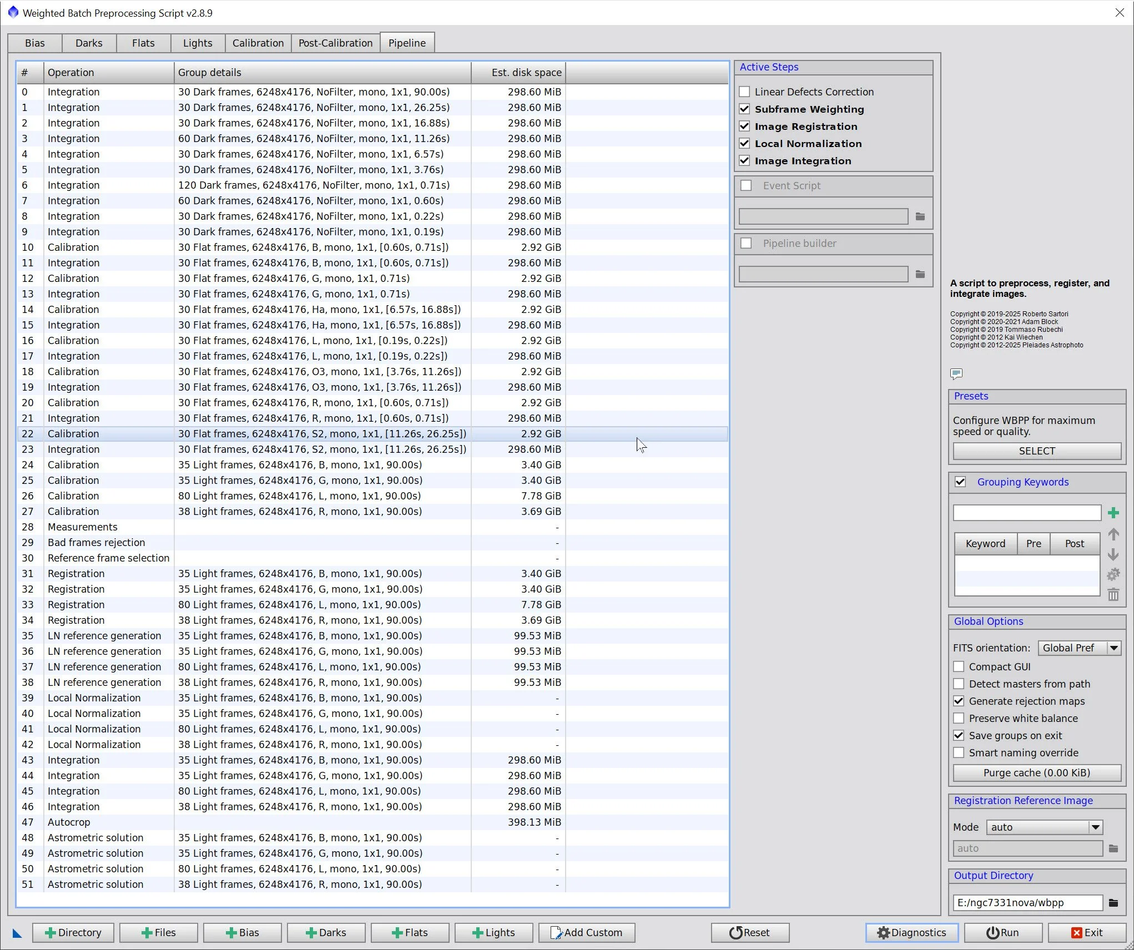Click Purge cache button
Screen dimensions: 1134x950
point(1036,773)
